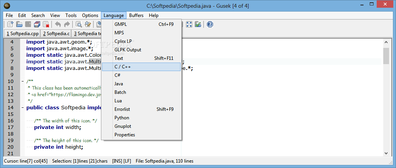Open the Help menu

pos(154,15)
